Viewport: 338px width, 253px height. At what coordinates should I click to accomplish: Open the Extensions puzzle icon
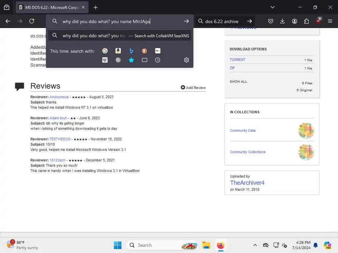pyautogui.click(x=306, y=21)
